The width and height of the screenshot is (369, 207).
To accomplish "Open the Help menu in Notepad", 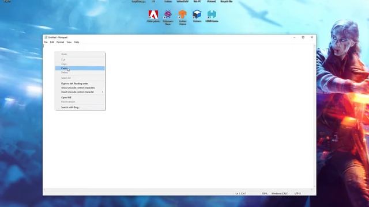I will pyautogui.click(x=77, y=42).
